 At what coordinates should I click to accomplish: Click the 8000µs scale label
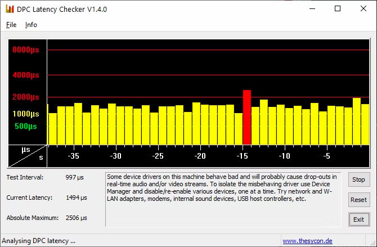[x=26, y=50]
